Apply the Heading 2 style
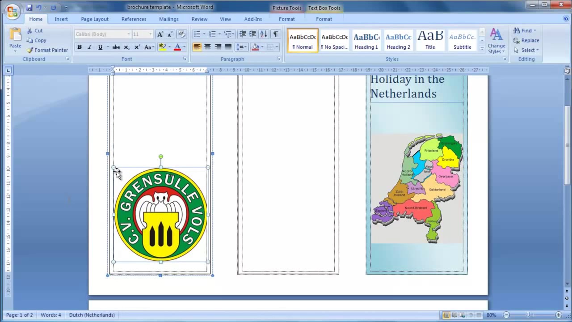This screenshot has height=322, width=572. click(x=398, y=41)
